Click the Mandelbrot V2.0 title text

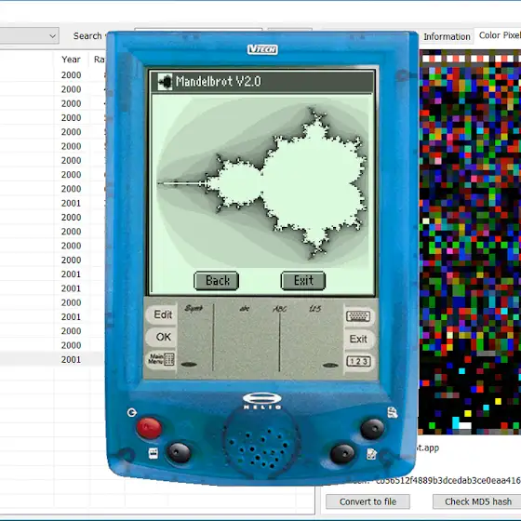coord(219,82)
